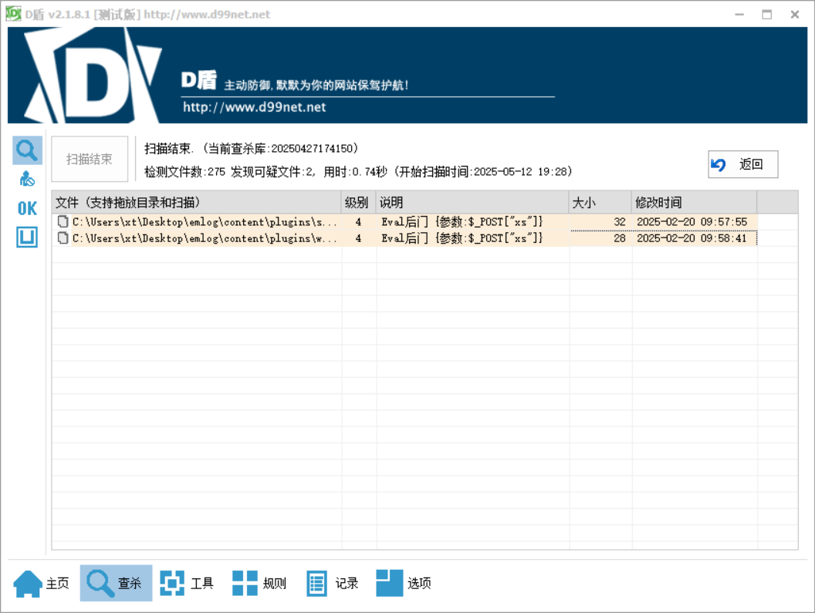Sort by 说明 column header

[472, 202]
